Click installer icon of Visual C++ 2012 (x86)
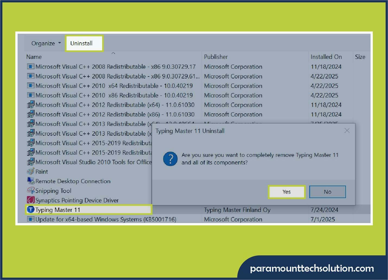388x280 pixels. (31, 114)
